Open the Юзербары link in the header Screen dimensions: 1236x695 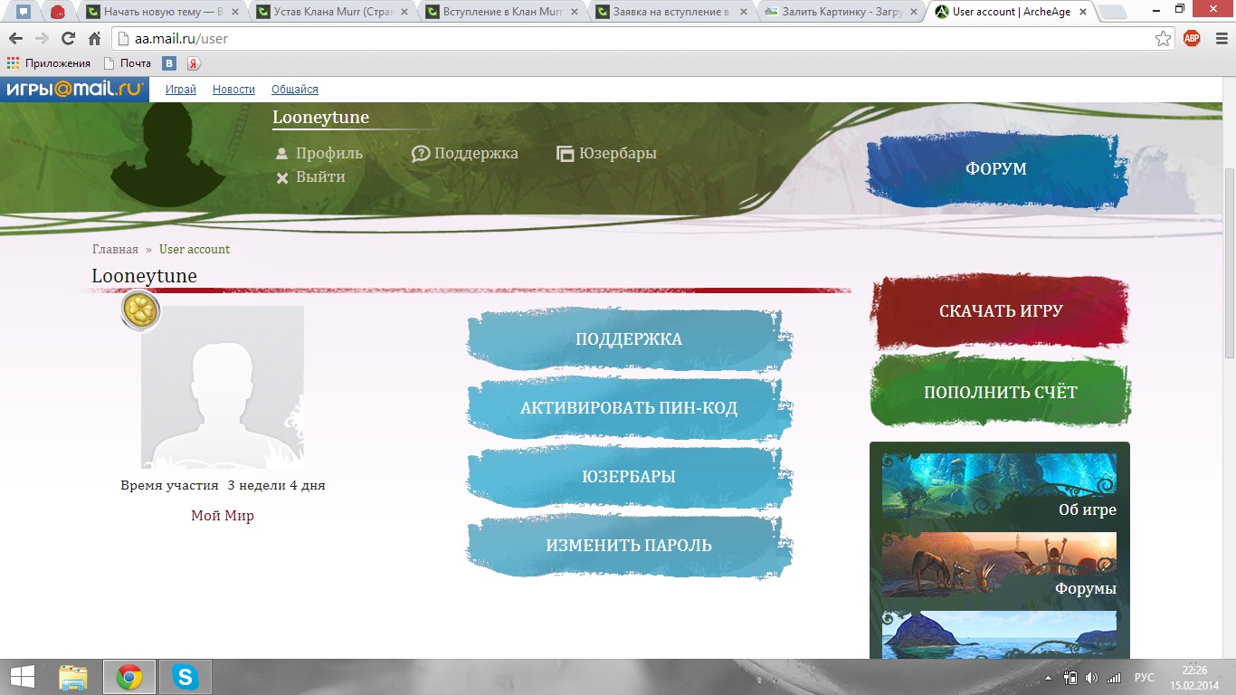click(x=606, y=154)
